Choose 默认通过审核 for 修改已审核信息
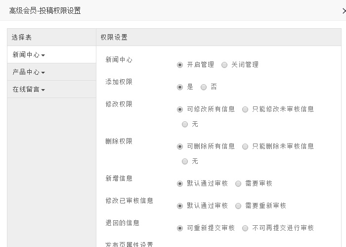 pyautogui.click(x=180, y=206)
